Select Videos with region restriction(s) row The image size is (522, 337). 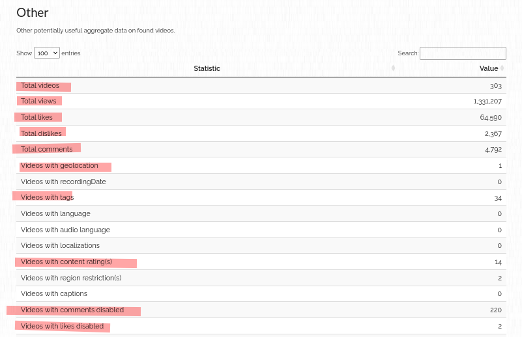71,278
